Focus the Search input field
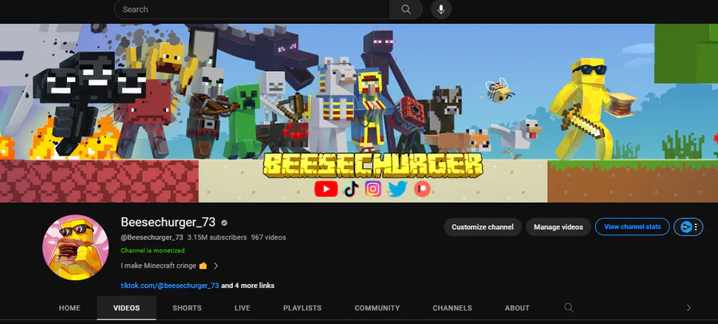The height and width of the screenshot is (324, 718). coord(252,9)
